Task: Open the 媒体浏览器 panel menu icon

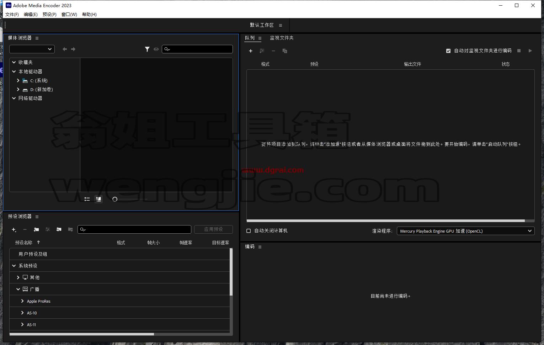Action: point(37,38)
